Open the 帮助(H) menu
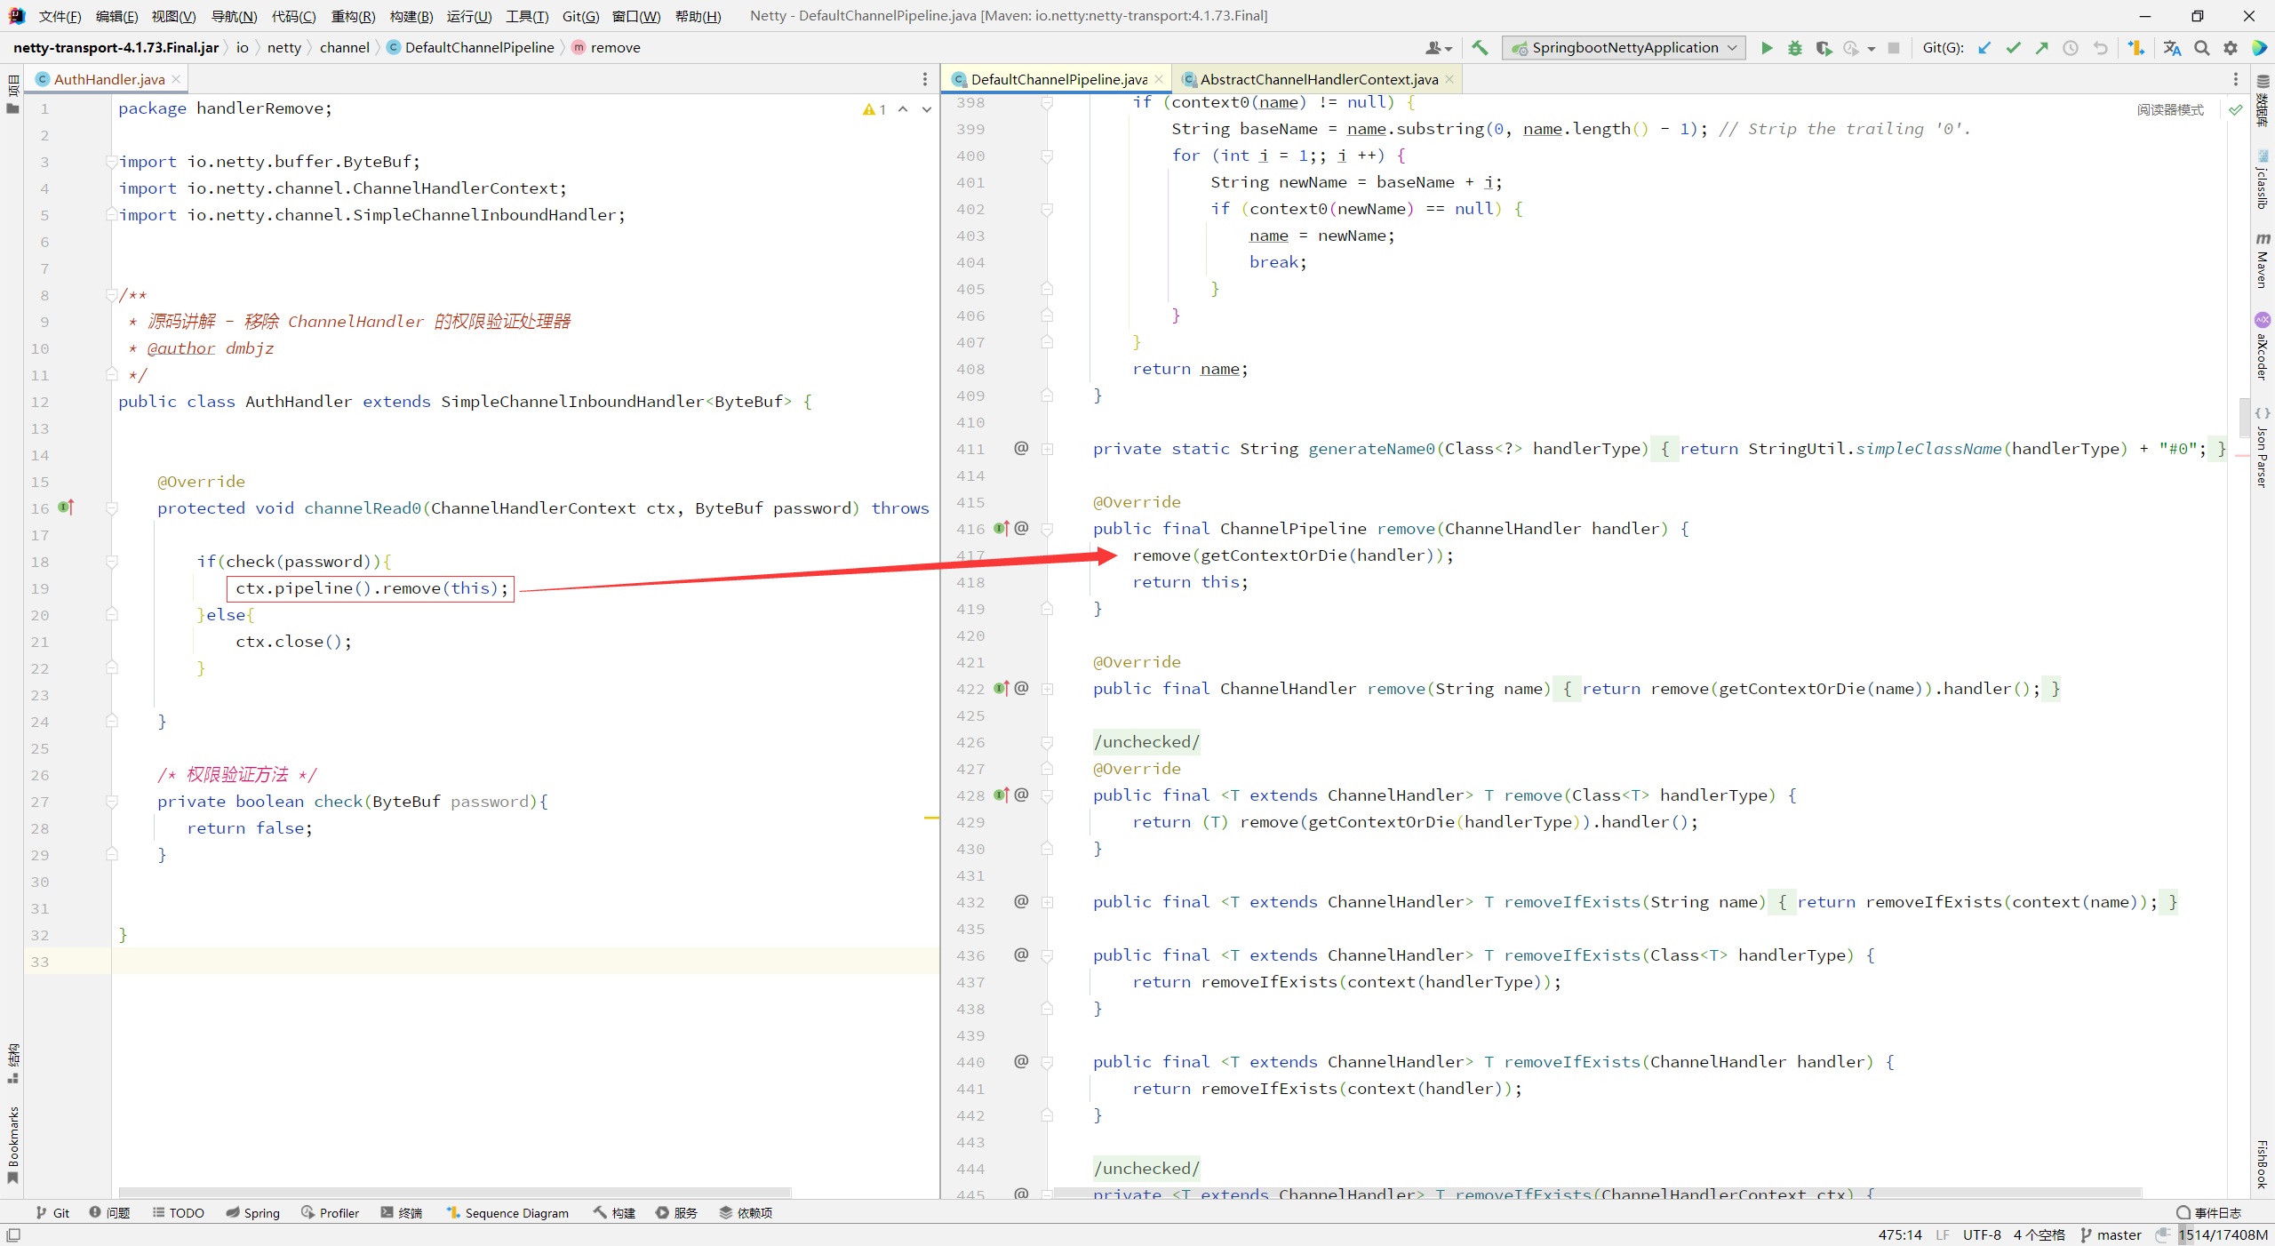This screenshot has width=2275, height=1246. (x=698, y=16)
